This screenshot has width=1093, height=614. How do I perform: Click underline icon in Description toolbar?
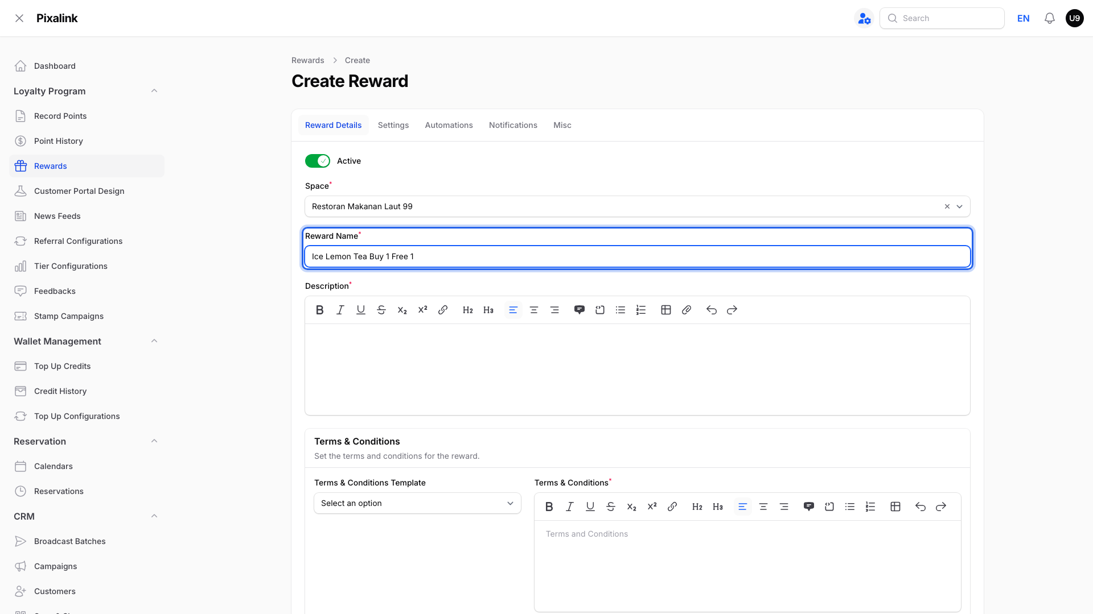click(361, 310)
